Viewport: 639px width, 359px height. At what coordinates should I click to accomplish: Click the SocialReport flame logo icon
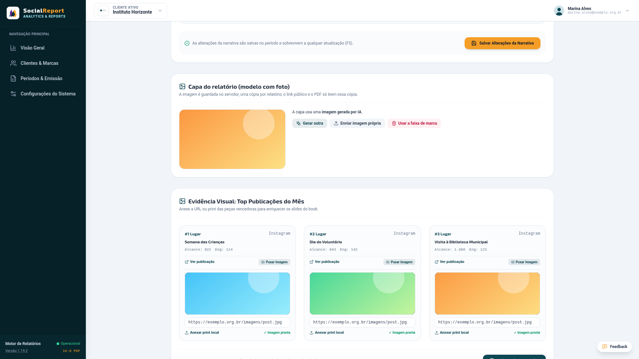pyautogui.click(x=13, y=13)
